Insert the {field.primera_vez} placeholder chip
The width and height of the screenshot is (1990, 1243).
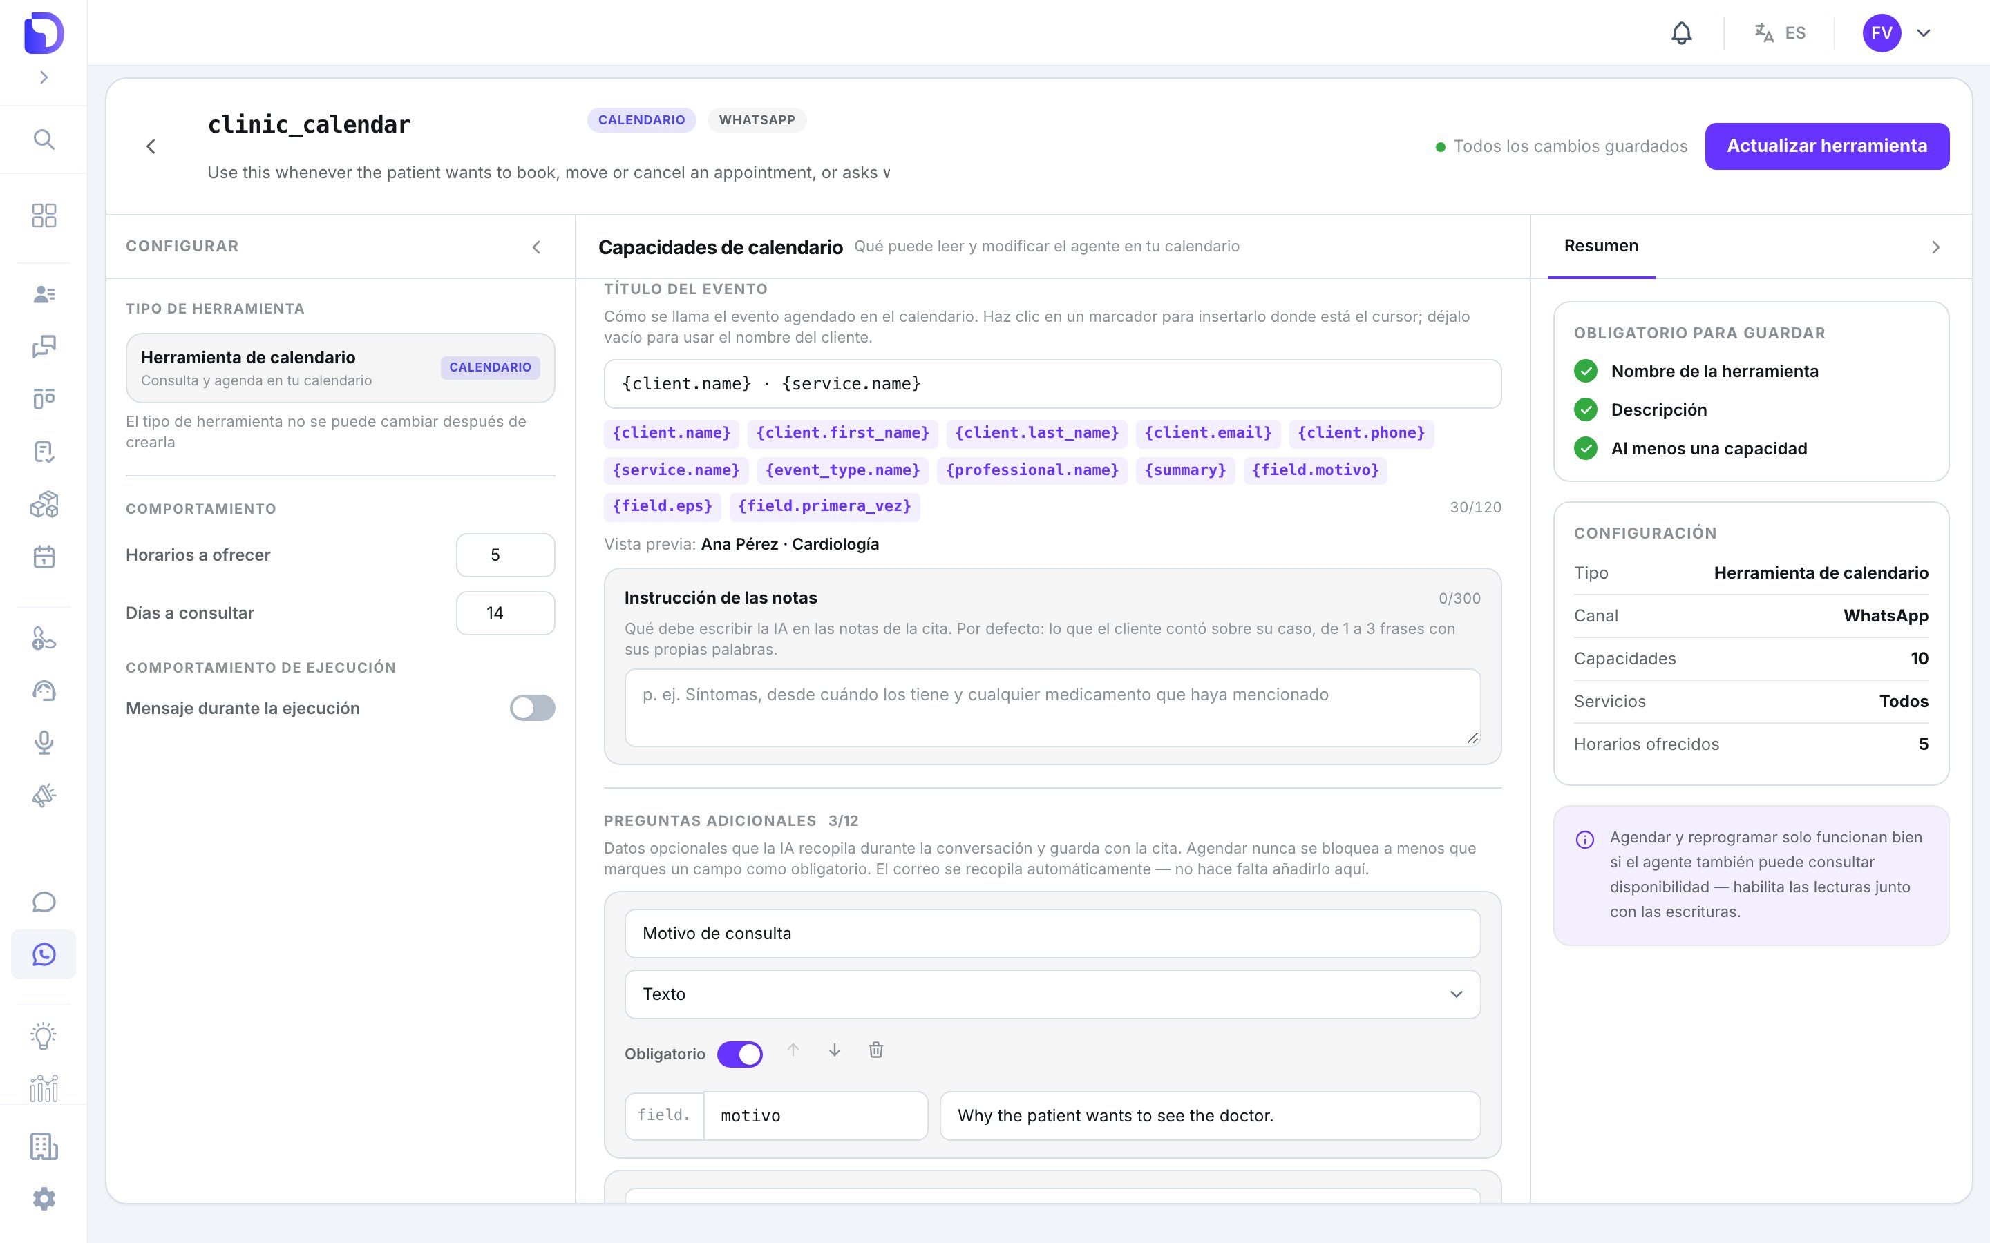[824, 506]
